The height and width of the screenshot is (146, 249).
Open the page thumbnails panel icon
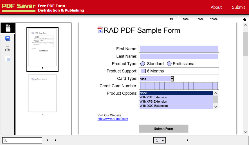pos(8,28)
